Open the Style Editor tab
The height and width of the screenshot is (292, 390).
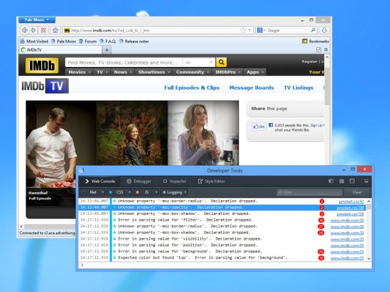(x=211, y=181)
